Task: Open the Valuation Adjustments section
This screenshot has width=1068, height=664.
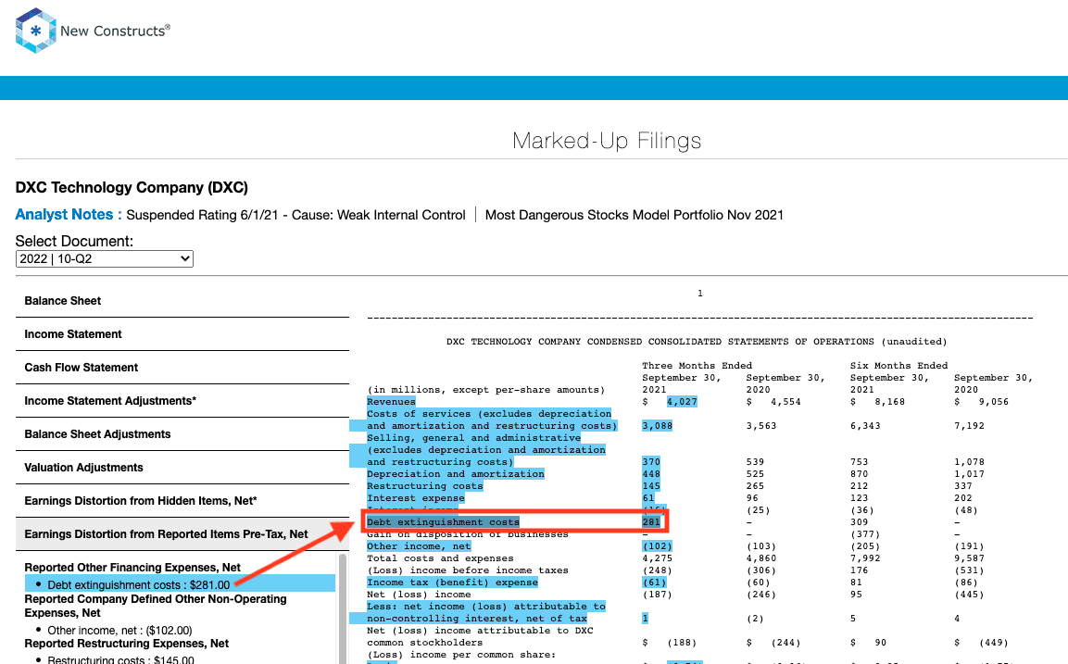Action: tap(182, 468)
